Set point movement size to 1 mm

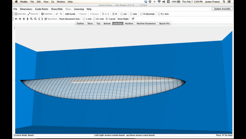[x=84, y=19]
